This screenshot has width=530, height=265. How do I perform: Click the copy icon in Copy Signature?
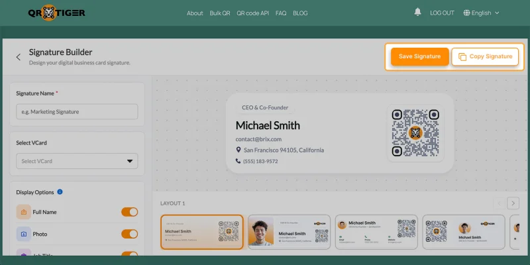pyautogui.click(x=462, y=57)
